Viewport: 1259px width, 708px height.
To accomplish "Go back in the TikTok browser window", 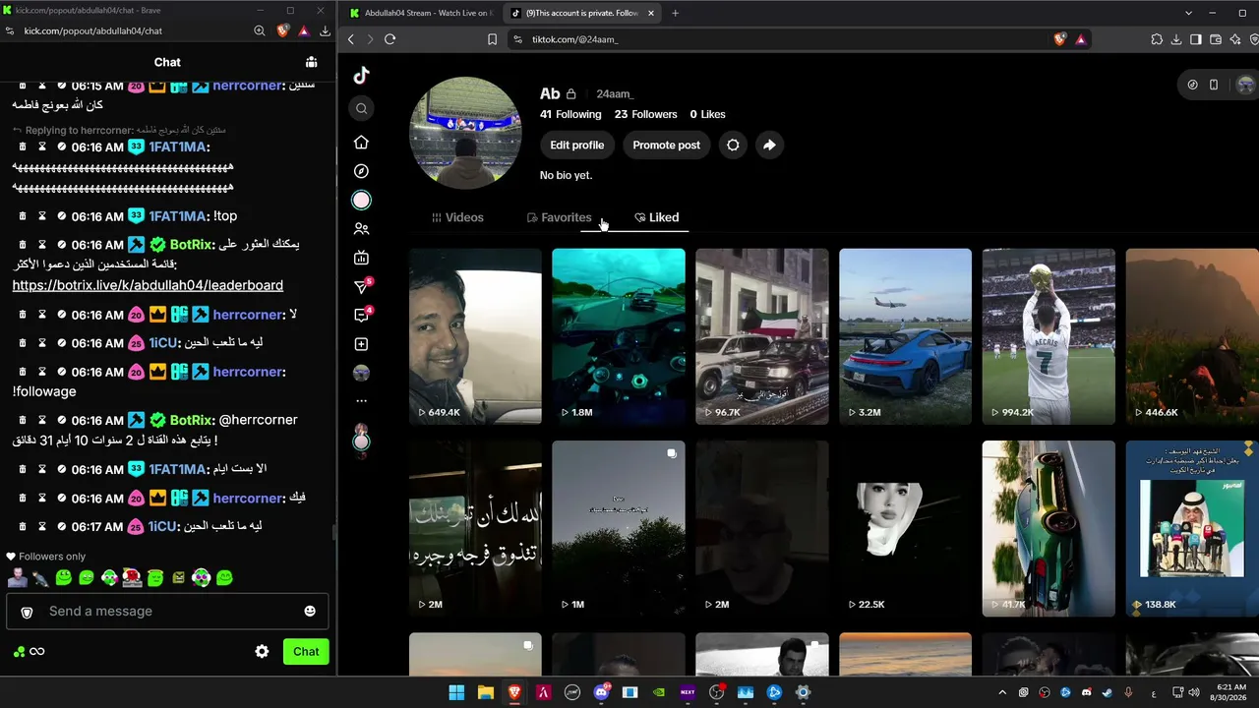I will pos(351,39).
